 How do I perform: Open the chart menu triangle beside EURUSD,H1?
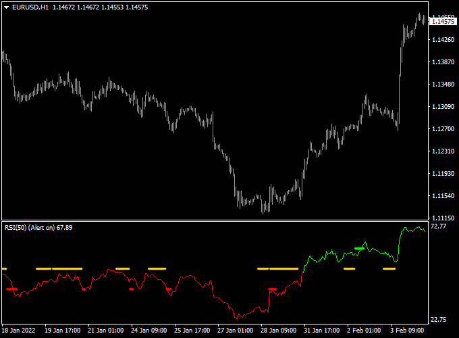[x=7, y=7]
